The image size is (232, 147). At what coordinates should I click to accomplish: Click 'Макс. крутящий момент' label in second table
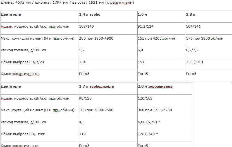click(38, 110)
